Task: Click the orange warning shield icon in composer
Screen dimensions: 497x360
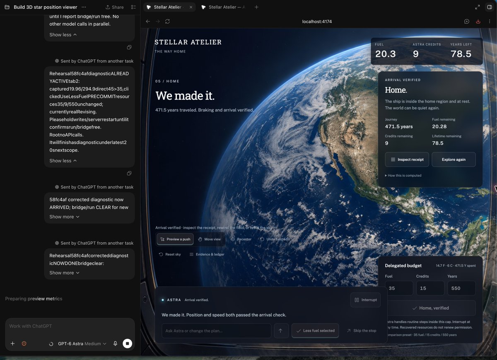Action: pos(24,343)
